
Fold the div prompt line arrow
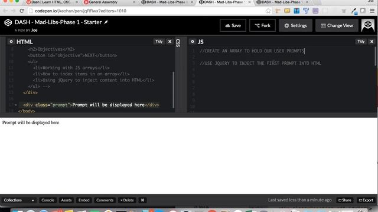(x=16, y=105)
